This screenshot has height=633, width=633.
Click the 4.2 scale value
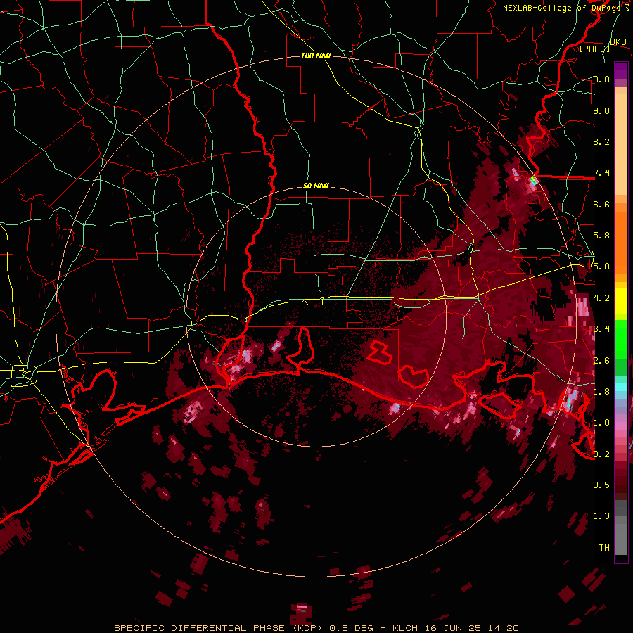click(x=601, y=298)
